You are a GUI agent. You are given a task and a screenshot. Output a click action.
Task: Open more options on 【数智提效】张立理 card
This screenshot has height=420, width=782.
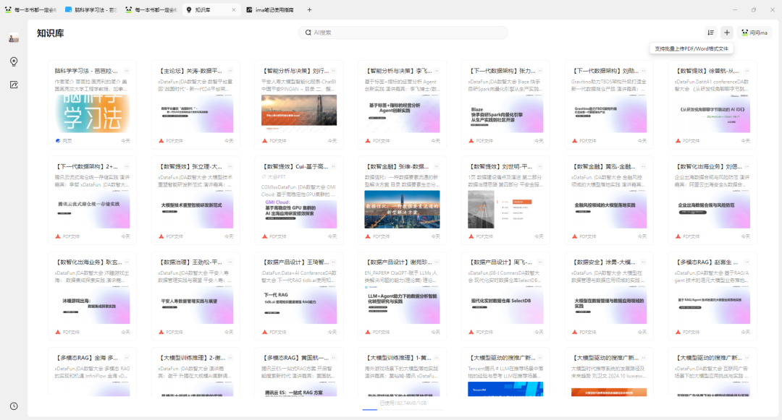click(230, 166)
